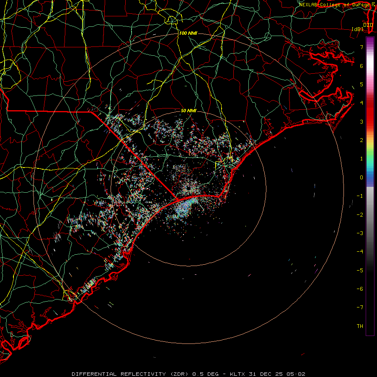
Task: Click the 50 NMI range ring label
Action: click(x=188, y=111)
